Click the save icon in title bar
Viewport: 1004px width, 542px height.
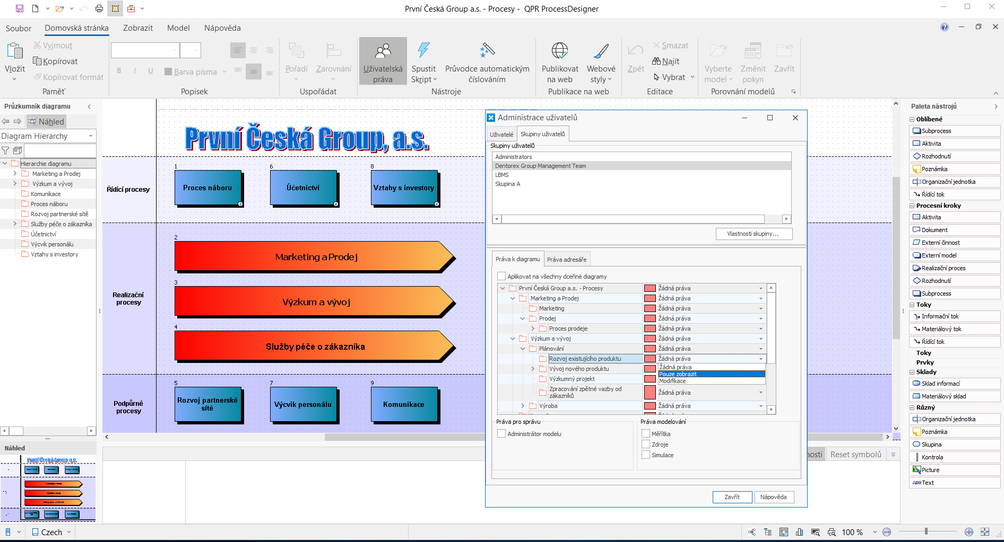tap(19, 8)
